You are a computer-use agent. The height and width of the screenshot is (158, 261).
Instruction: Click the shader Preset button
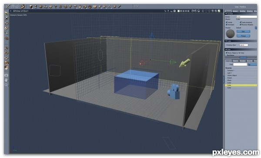(x=243, y=36)
